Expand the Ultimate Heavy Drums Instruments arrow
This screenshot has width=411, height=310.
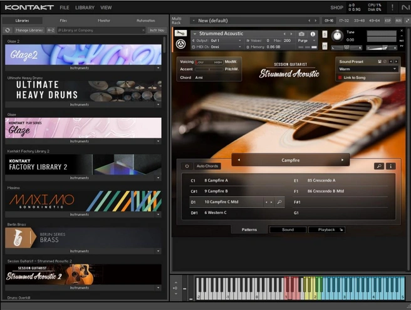tap(158, 105)
